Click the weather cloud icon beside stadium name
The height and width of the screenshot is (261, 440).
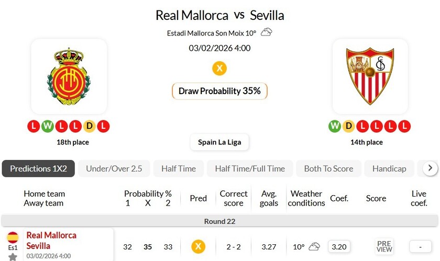pos(266,32)
